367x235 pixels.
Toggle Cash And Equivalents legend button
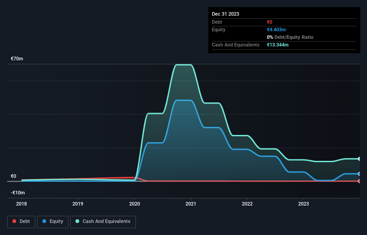(x=103, y=222)
